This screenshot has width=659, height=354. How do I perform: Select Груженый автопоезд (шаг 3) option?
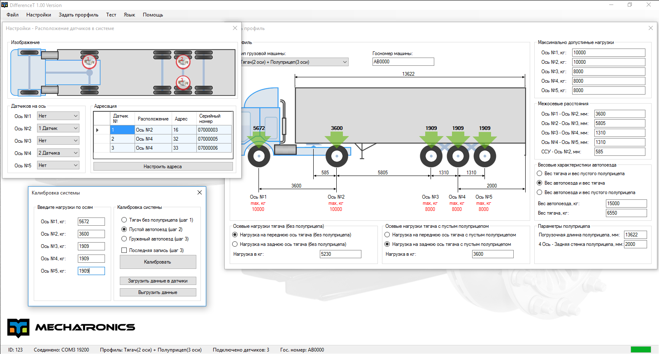pyautogui.click(x=124, y=239)
